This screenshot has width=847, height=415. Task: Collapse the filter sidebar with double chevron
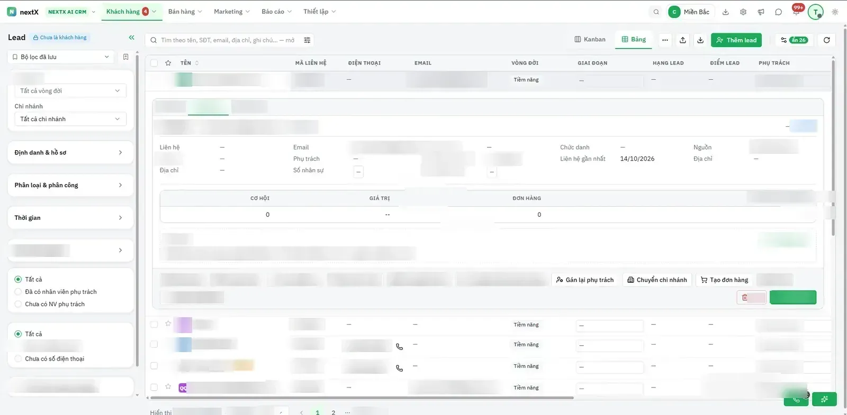(131, 38)
